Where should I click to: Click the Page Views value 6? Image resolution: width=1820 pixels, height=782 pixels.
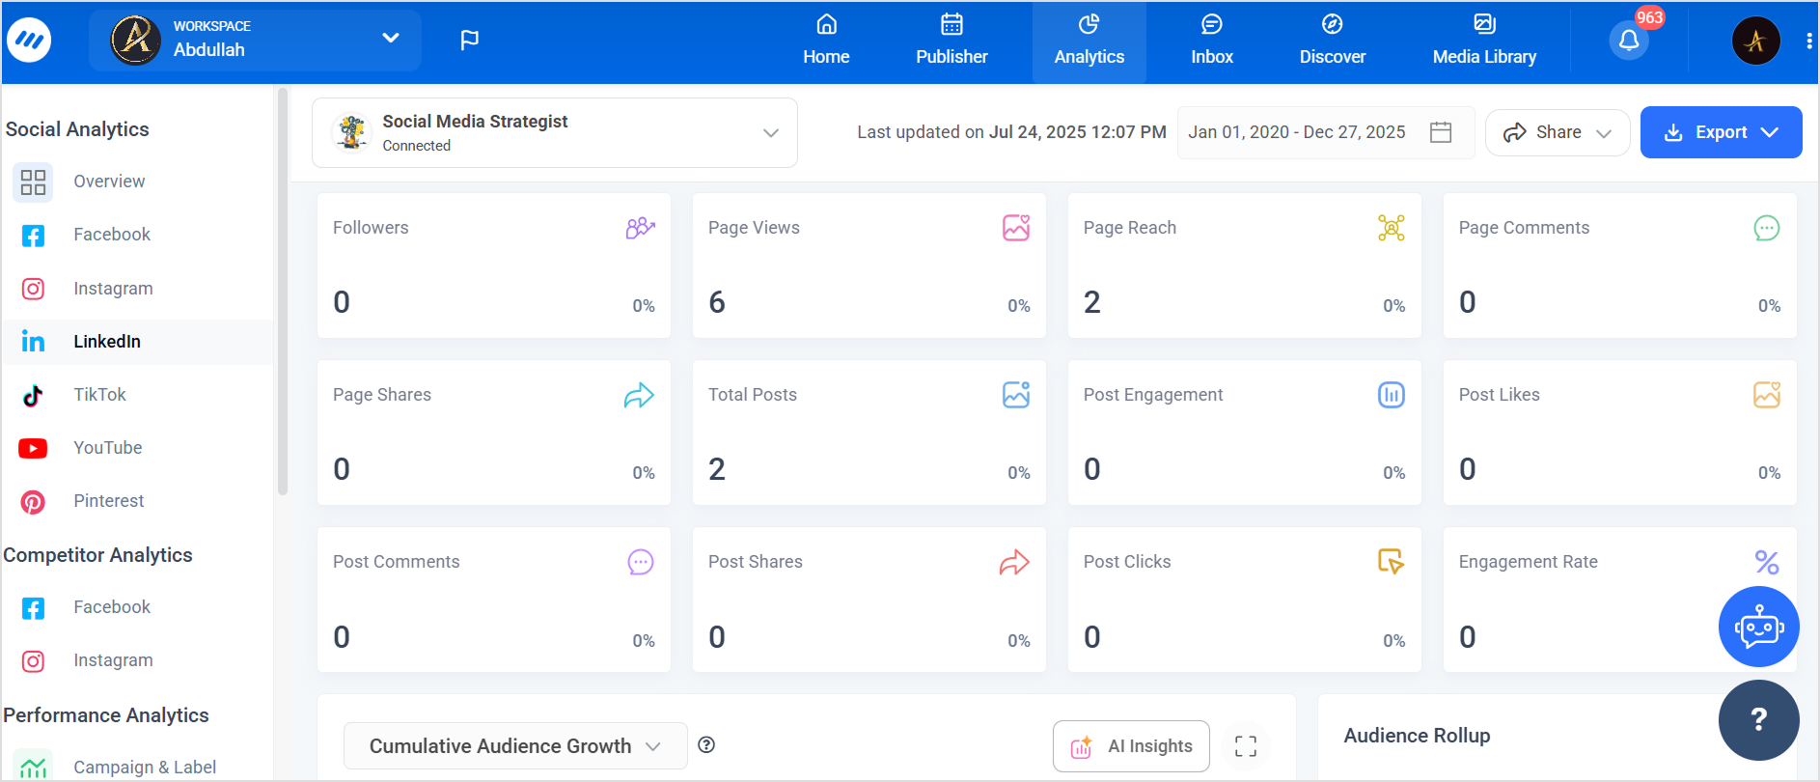[x=717, y=302]
